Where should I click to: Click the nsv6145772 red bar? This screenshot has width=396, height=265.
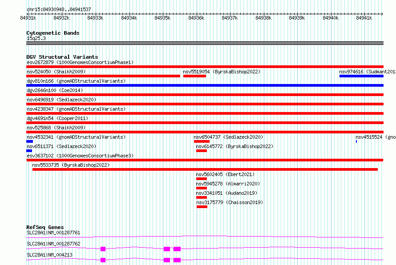tap(202, 151)
